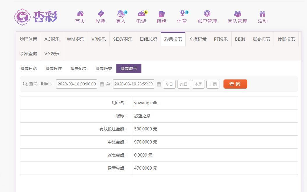Open the 彩票账变 sub-tab
The width and height of the screenshot is (307, 192).
[x=104, y=69]
